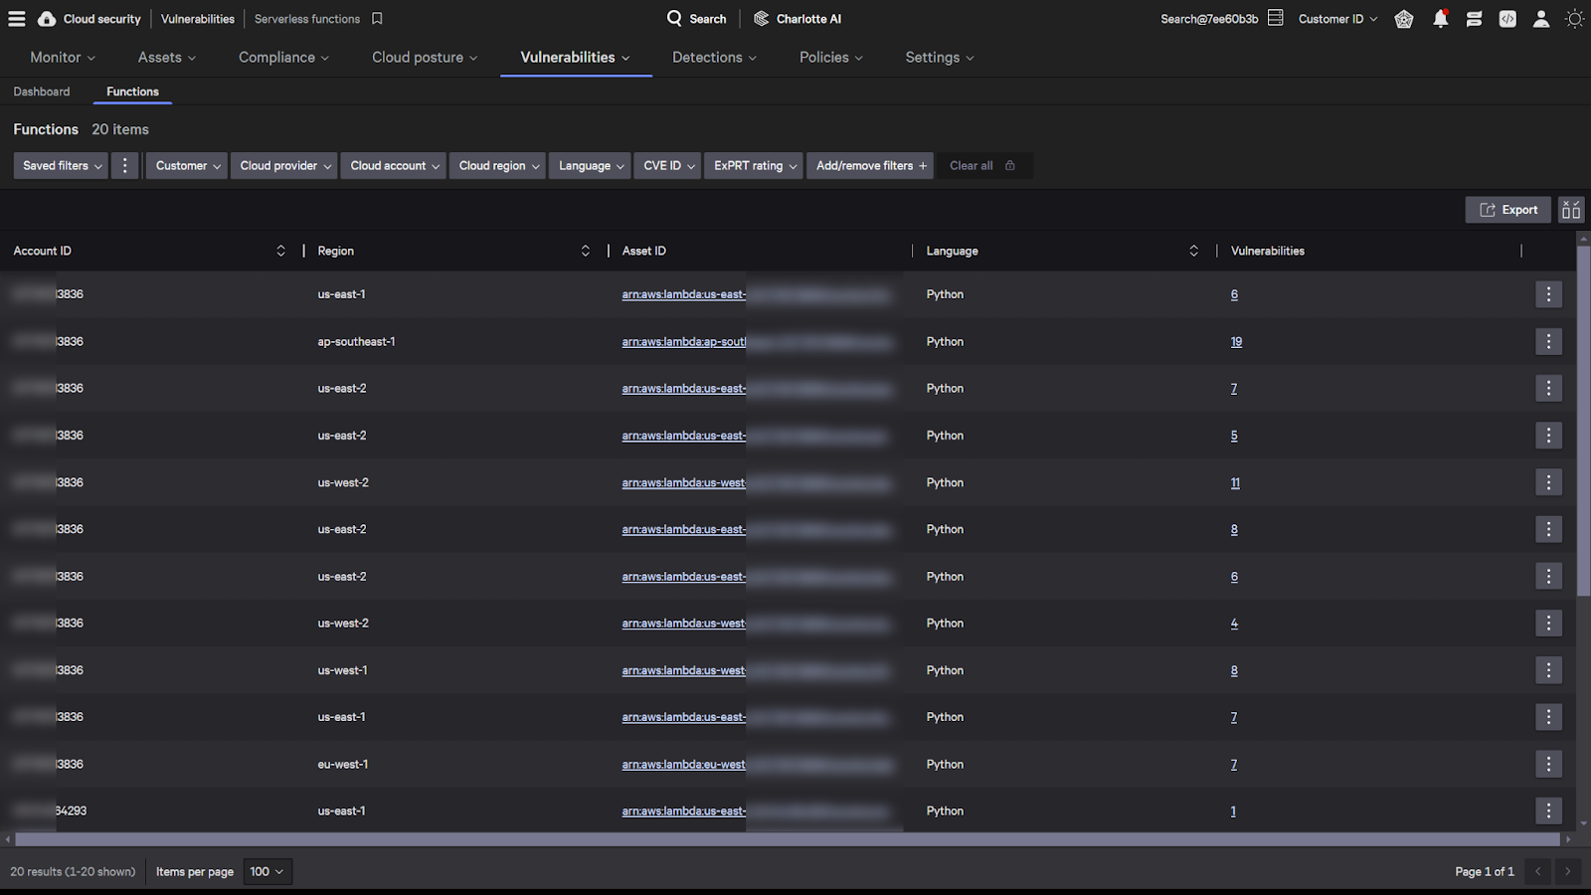Open the Cloud posture menu
The height and width of the screenshot is (895, 1591).
click(x=425, y=58)
